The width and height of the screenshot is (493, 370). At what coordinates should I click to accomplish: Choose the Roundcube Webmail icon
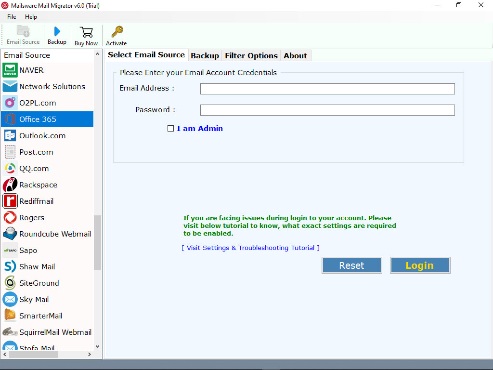pos(10,234)
